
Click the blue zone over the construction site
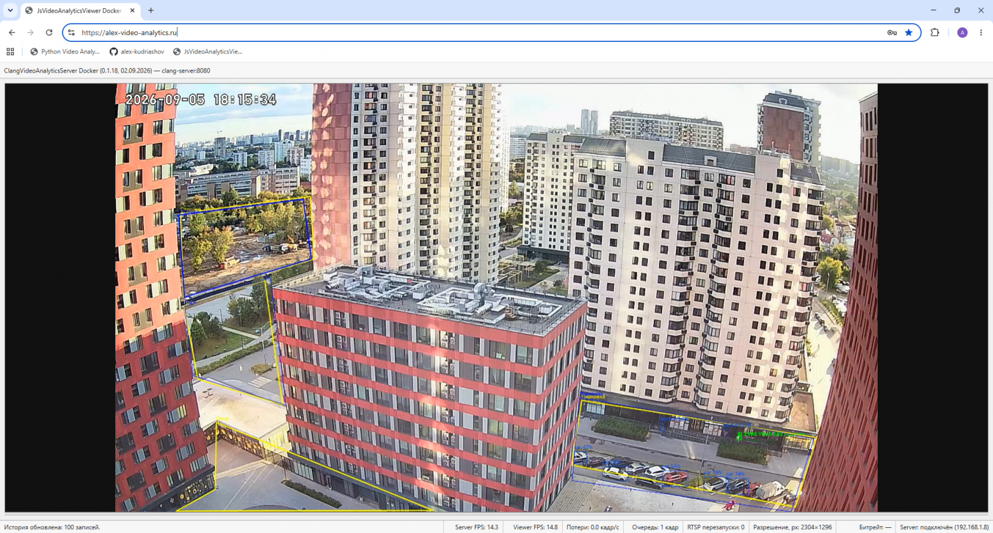click(245, 248)
